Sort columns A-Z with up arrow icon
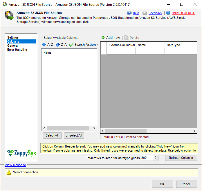Viewport: 202px width, 191px height. click(x=44, y=45)
